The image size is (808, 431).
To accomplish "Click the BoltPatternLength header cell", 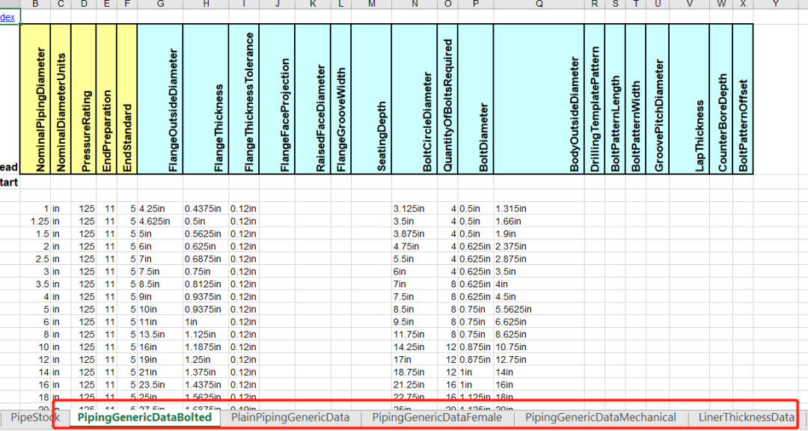I will coord(614,99).
